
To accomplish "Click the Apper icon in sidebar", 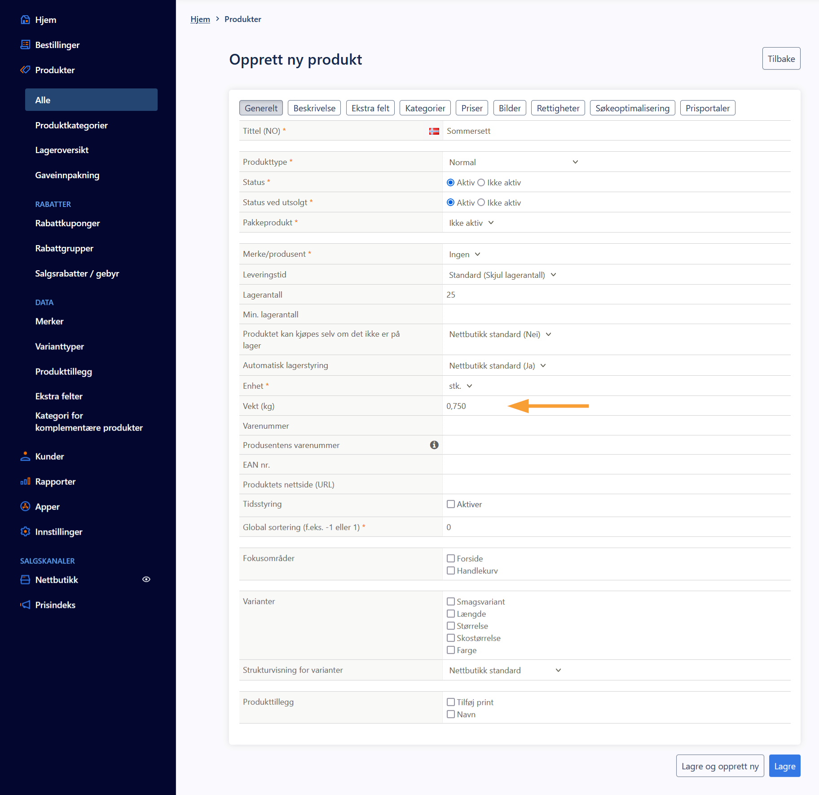I will (x=25, y=507).
